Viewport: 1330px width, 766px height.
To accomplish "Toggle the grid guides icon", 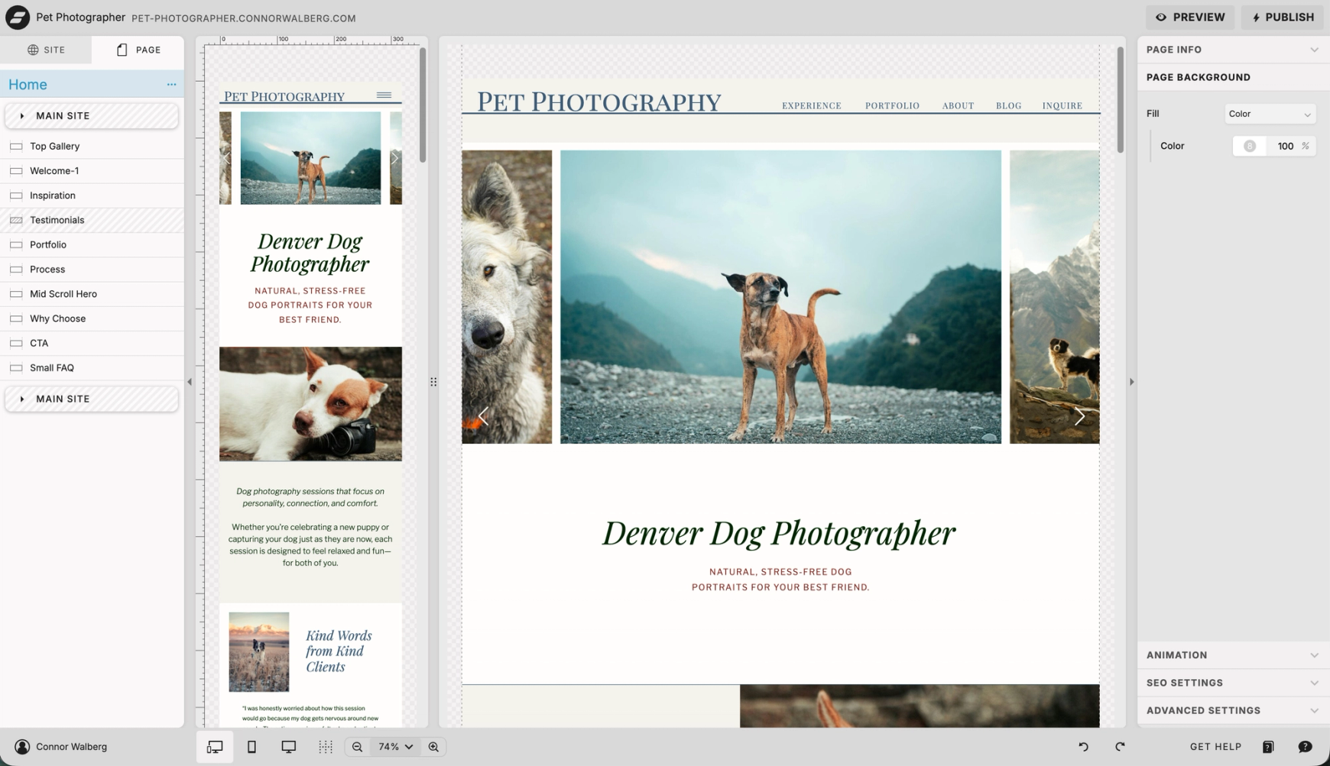I will point(326,747).
